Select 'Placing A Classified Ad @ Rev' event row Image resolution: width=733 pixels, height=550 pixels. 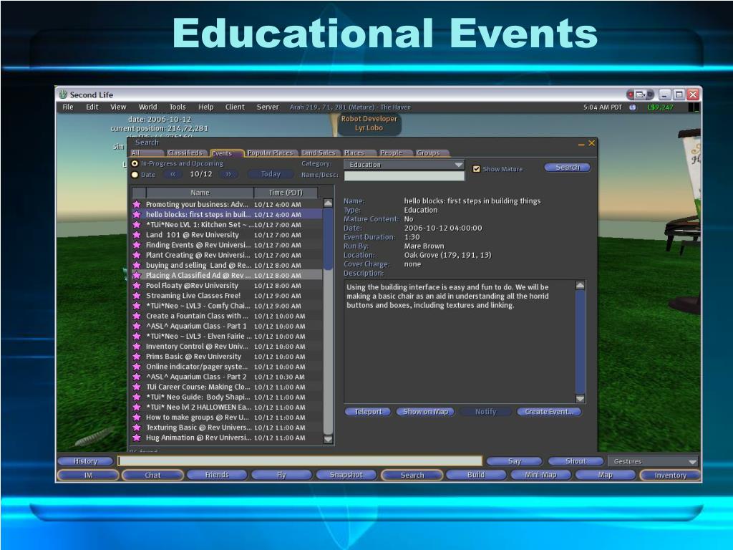point(227,276)
